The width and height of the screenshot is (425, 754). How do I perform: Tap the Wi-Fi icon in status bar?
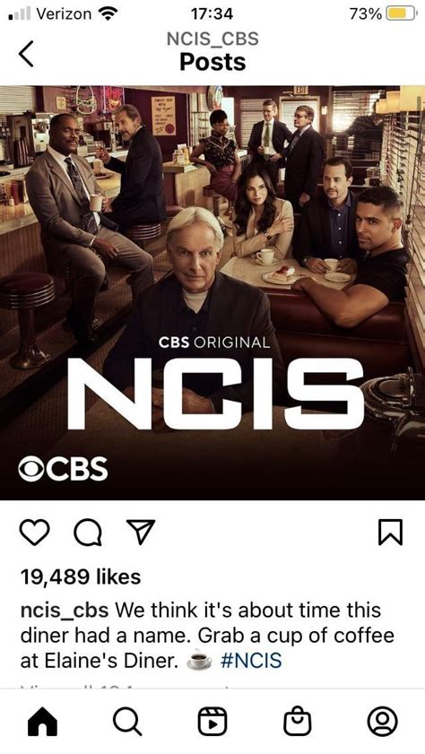108,14
